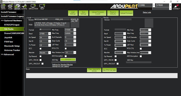Toggle remote RTS CTS checkbox
The image size is (181, 96).
(141, 49)
